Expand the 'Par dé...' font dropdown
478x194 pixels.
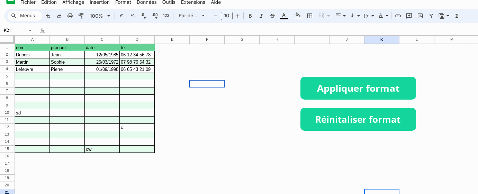click(x=192, y=16)
